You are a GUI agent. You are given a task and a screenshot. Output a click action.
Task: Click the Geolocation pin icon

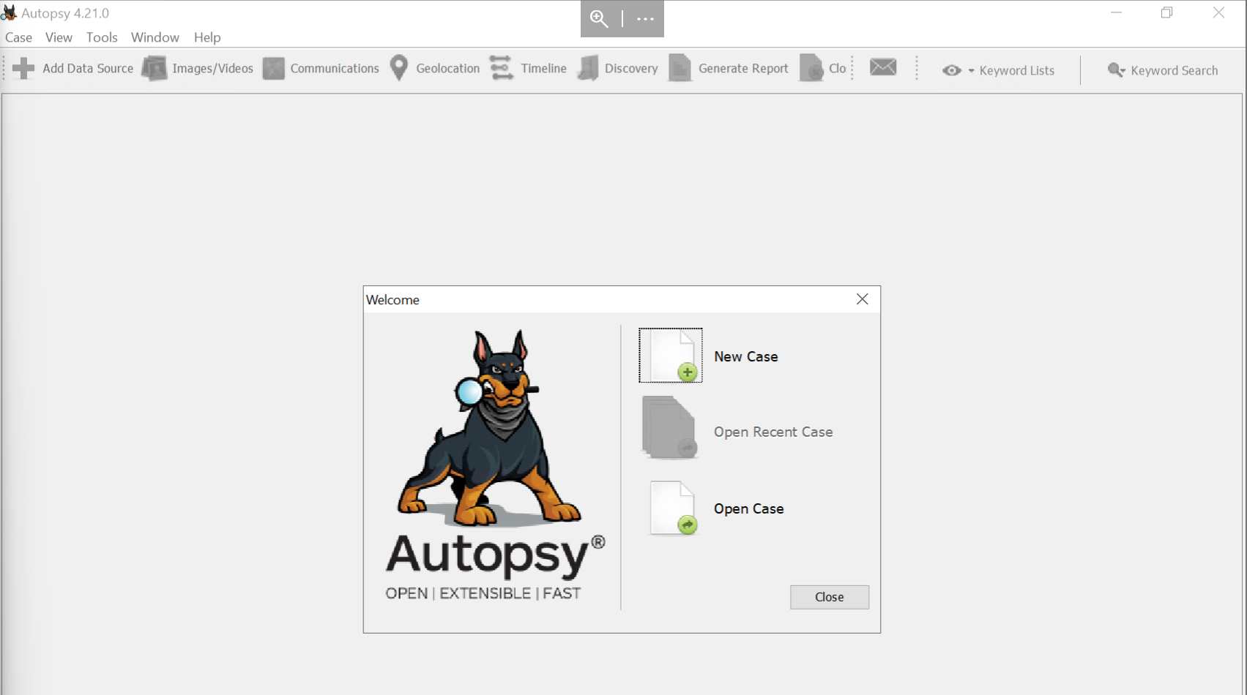point(399,68)
